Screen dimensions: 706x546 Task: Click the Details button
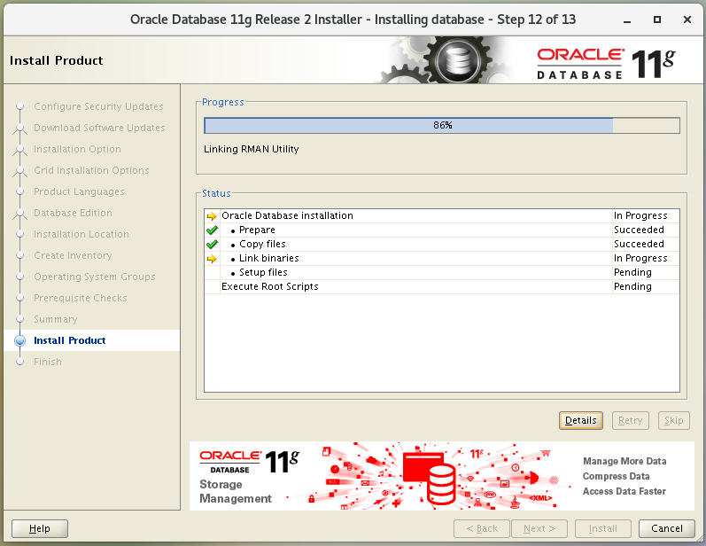coord(580,420)
